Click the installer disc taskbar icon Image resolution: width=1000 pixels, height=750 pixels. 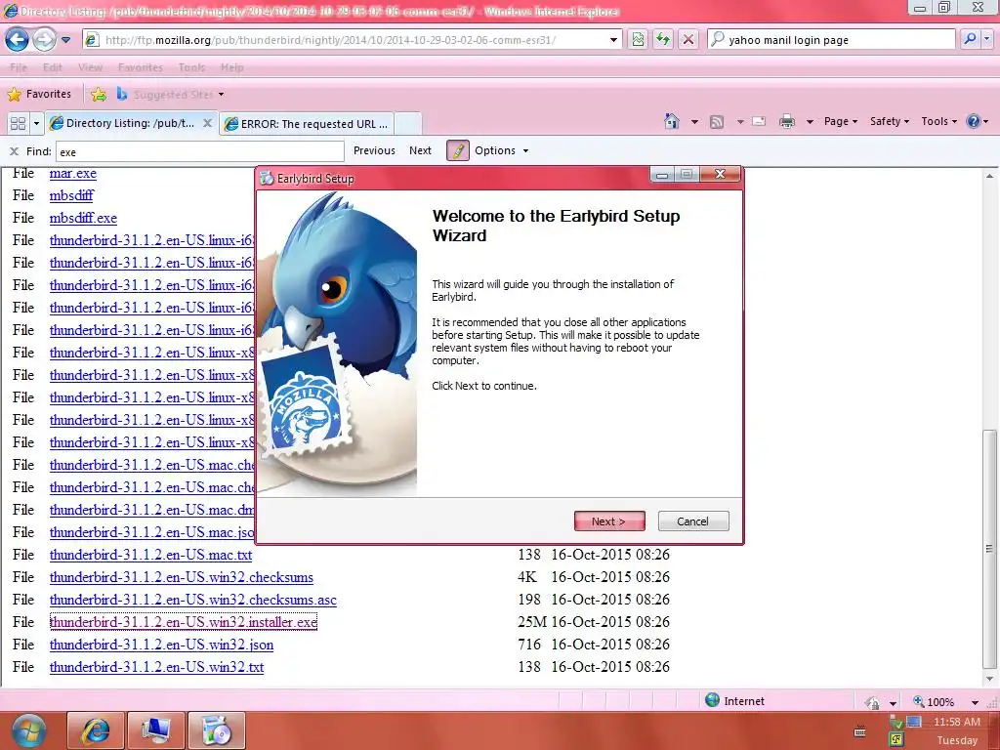click(x=216, y=730)
